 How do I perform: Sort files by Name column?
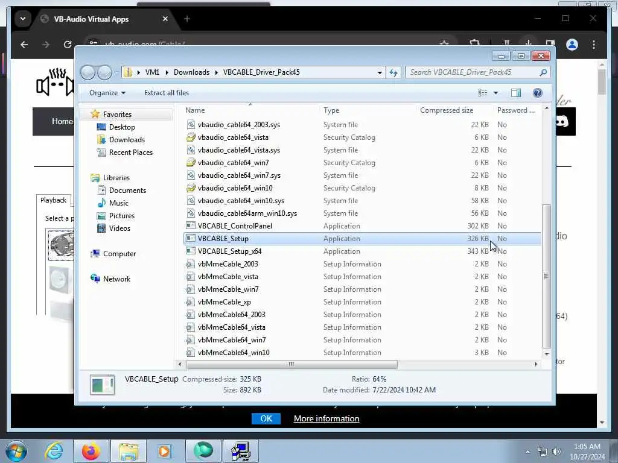(x=195, y=111)
